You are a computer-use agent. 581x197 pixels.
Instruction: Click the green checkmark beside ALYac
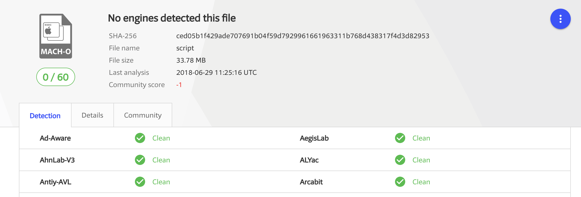point(400,160)
